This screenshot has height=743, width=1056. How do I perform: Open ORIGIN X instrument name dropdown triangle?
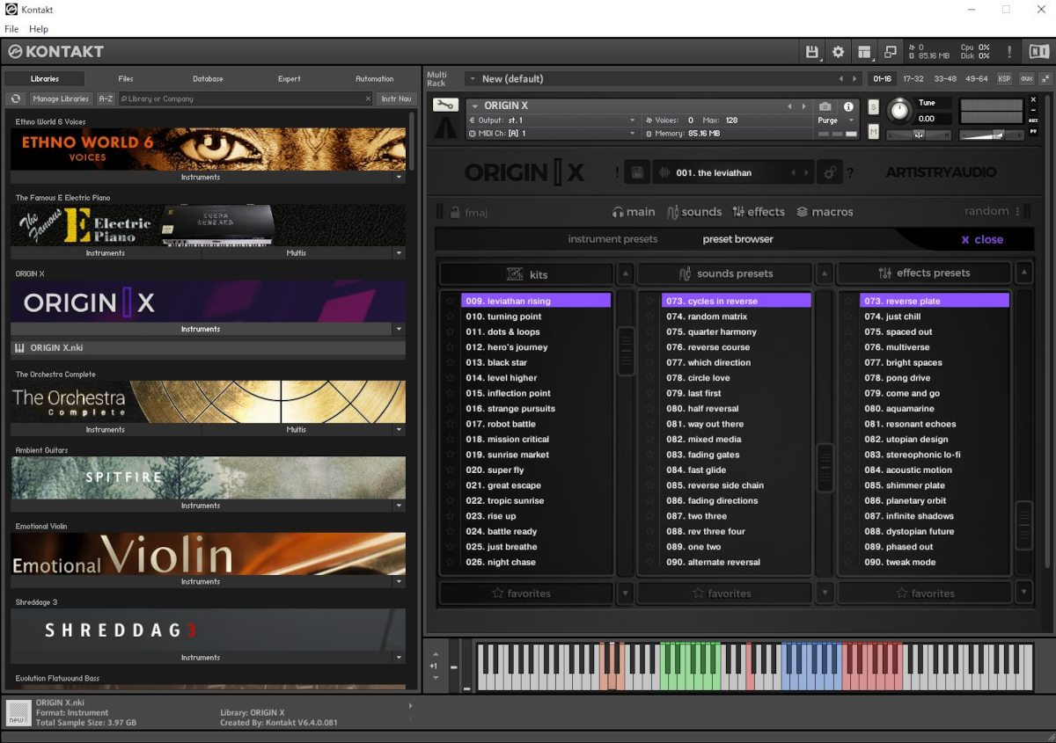coord(475,106)
